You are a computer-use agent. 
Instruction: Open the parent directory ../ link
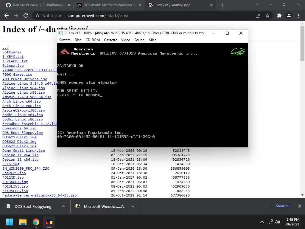click(x=5, y=48)
